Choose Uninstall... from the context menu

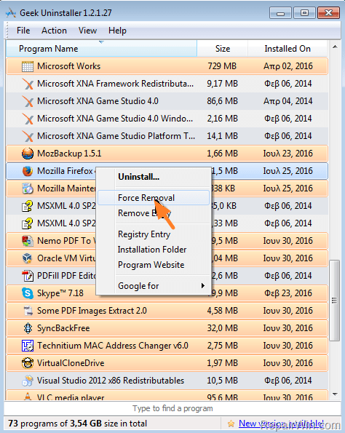[154, 177]
